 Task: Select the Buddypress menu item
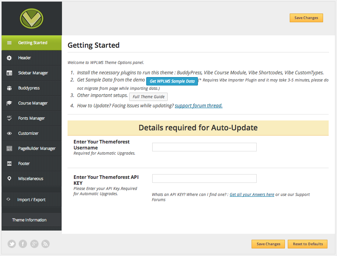32,88
